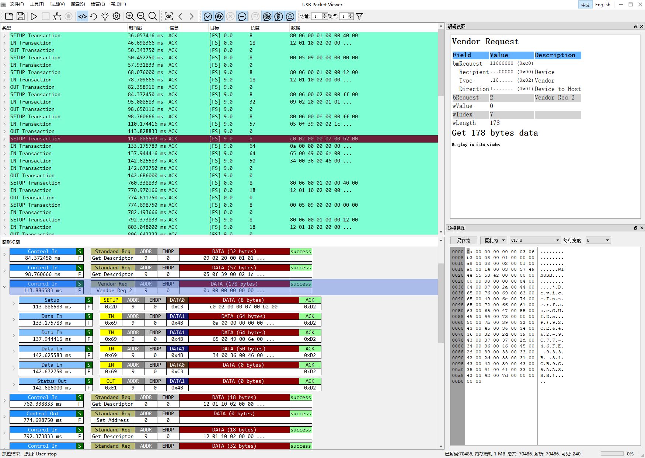
Task: Apply filter using the funnel icon
Action: [359, 16]
